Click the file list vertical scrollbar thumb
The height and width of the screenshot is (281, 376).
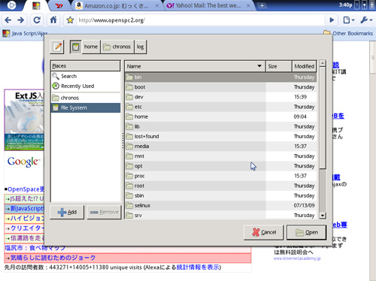pyautogui.click(x=323, y=118)
